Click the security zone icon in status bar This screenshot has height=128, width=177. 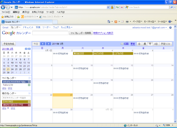tap(125, 125)
